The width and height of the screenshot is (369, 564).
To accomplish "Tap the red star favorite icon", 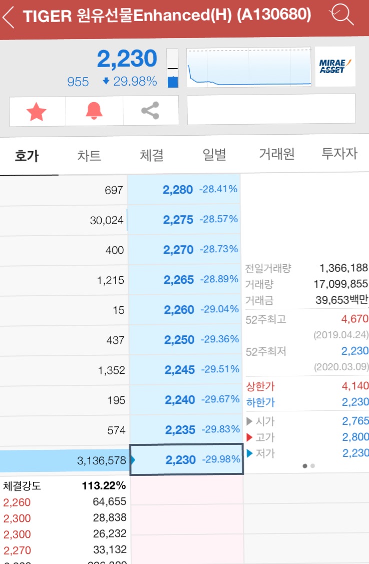I will [37, 112].
